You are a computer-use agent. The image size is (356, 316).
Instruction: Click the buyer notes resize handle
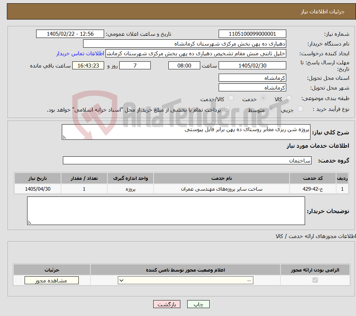coord(29,222)
